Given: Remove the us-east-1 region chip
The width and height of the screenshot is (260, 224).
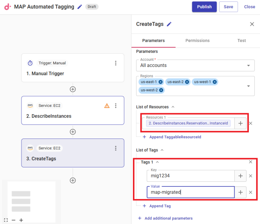Looking at the screenshot, I should point(160,82).
